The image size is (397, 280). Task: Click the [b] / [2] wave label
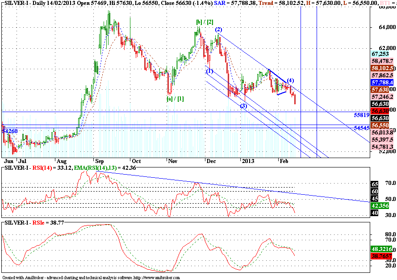[x=205, y=22]
